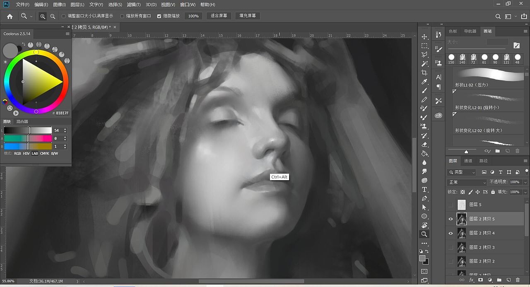This screenshot has width=530, height=287.
Task: Show layer 图层 2 拷贝 3
Action: tap(451, 247)
